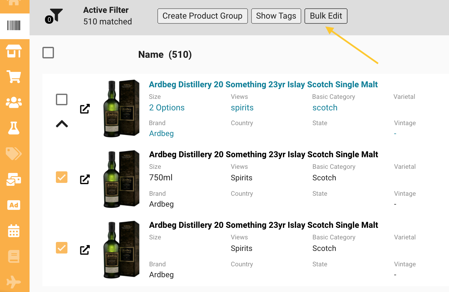Click the Name (510) column header
This screenshot has height=292, width=449.
165,55
